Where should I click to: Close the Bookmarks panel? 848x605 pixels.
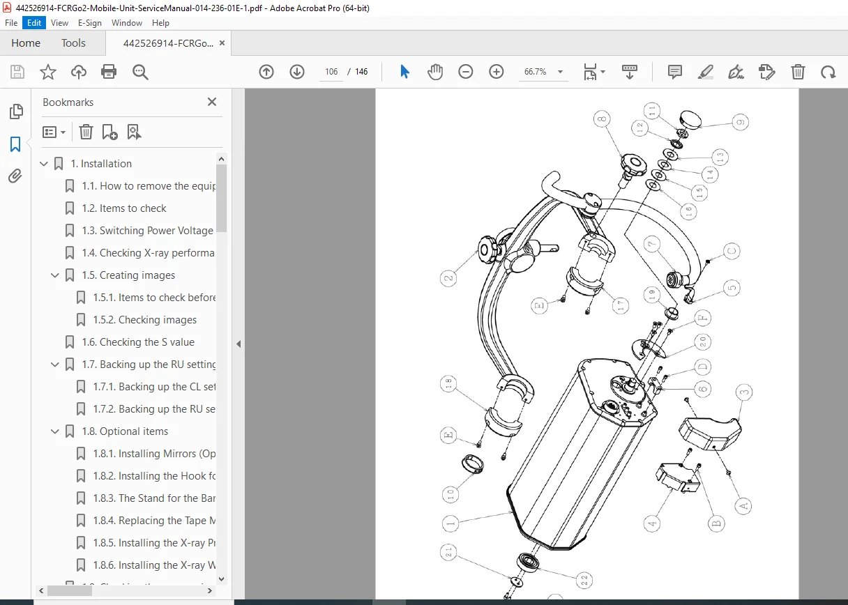pos(212,102)
